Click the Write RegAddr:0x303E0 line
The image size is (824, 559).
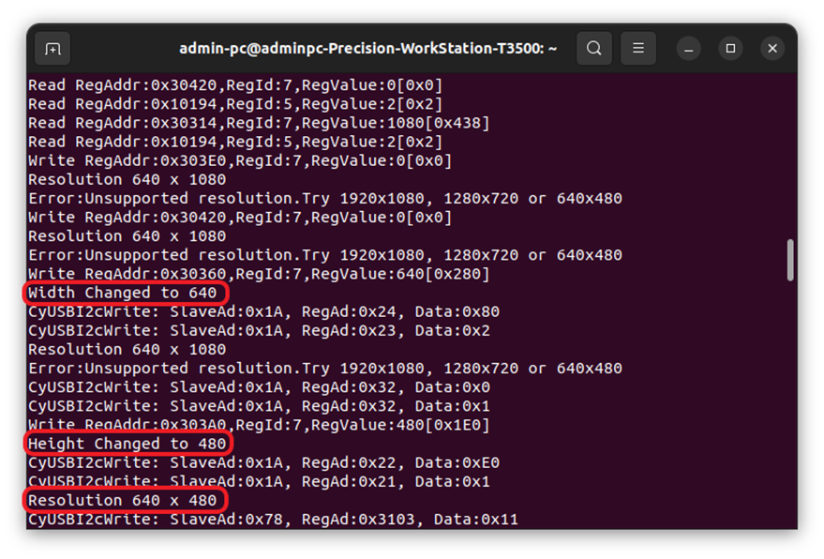click(x=240, y=160)
